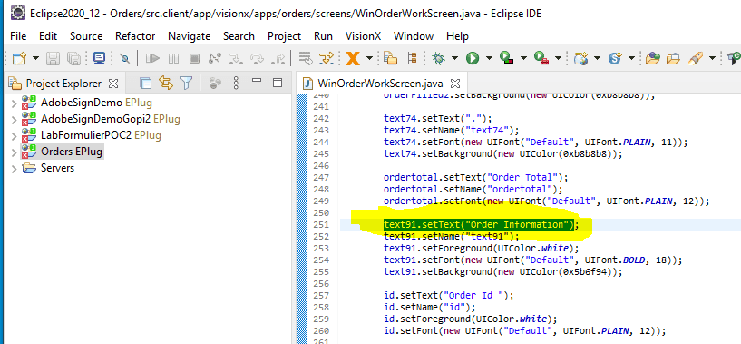Close the WinOrderWorkScreen.java editor tab
Viewport: 741px width, 344px height.
click(455, 84)
